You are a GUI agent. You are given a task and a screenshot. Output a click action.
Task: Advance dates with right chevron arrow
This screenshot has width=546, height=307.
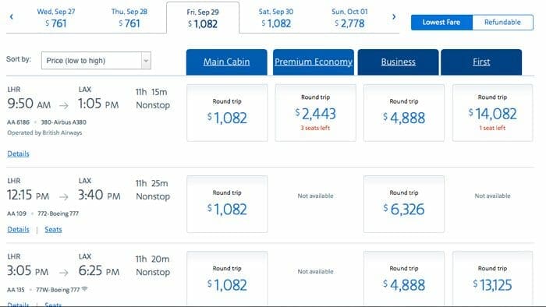point(394,16)
